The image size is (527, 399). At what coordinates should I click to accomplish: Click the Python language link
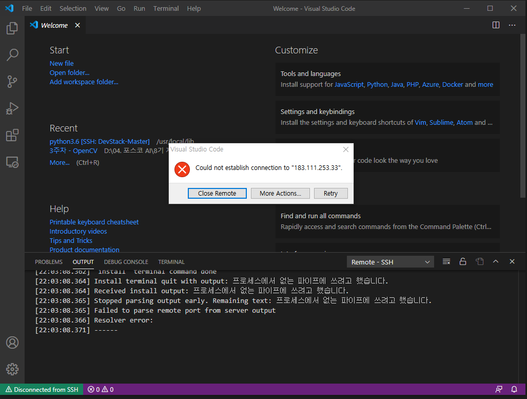coord(377,84)
